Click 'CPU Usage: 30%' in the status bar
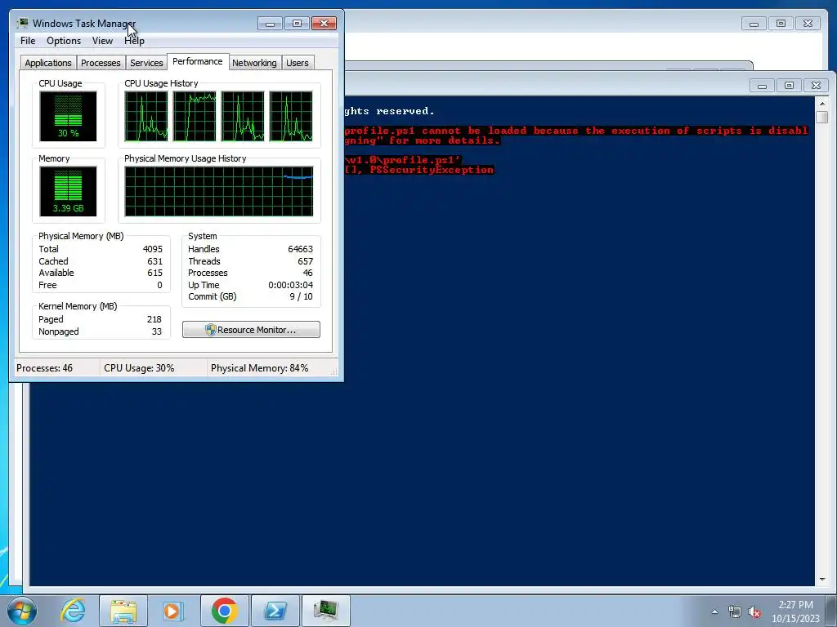The width and height of the screenshot is (837, 627). [x=139, y=368]
